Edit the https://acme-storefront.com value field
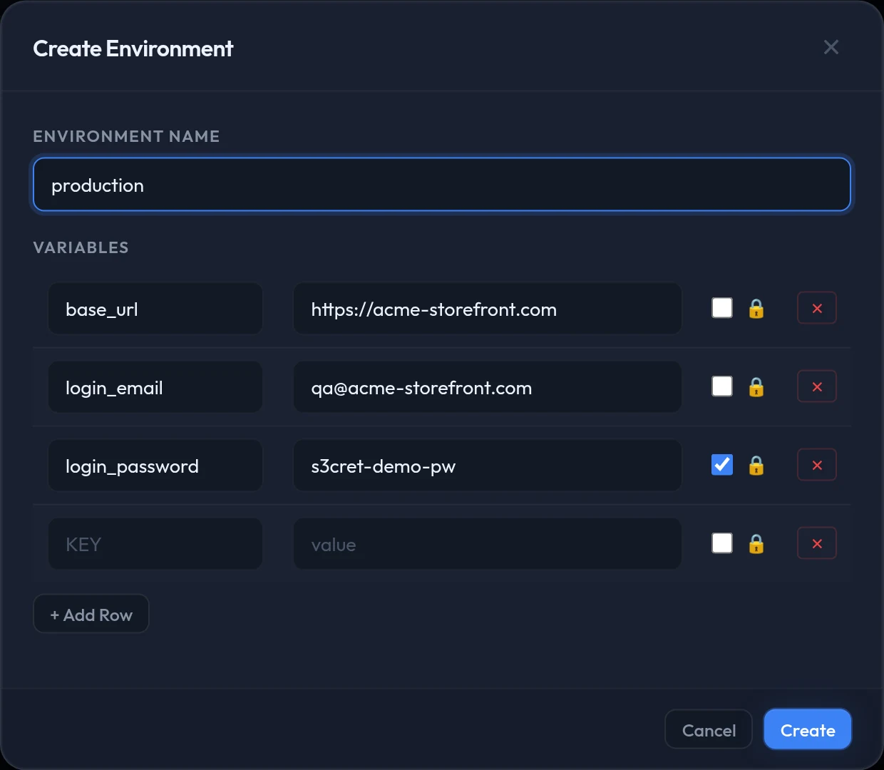Image resolution: width=884 pixels, height=770 pixels. [x=488, y=309]
